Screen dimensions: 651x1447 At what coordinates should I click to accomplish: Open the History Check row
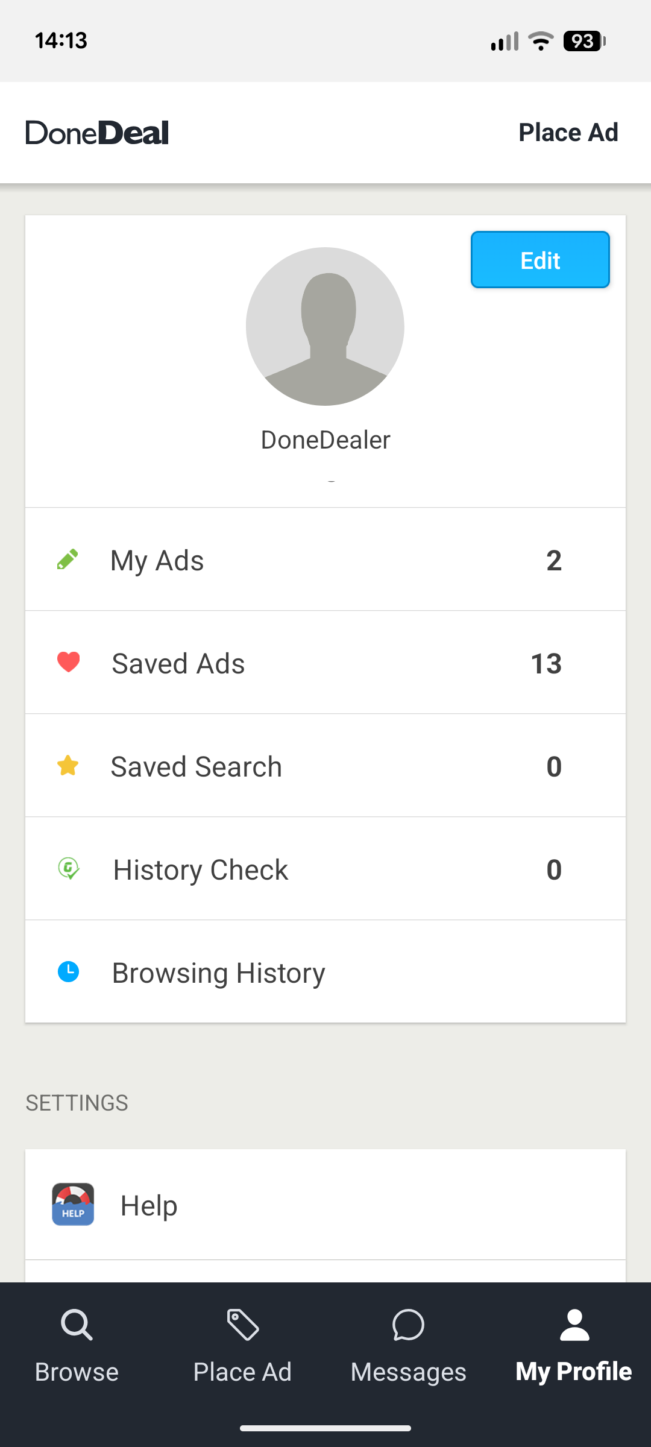tap(325, 869)
